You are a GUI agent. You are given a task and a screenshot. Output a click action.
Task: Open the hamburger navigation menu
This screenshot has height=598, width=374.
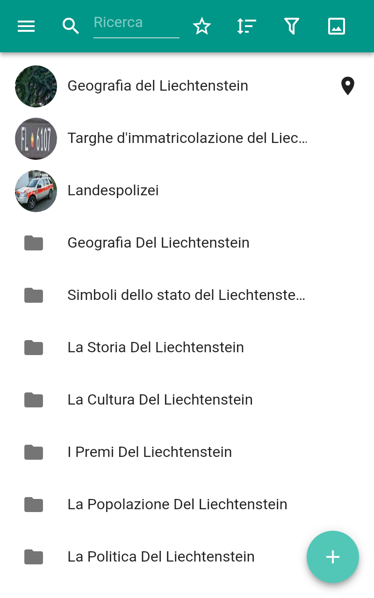click(26, 26)
